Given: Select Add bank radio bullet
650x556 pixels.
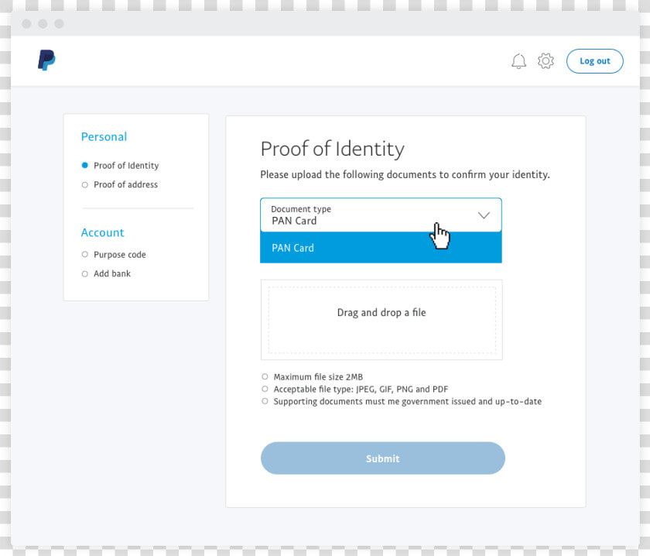Looking at the screenshot, I should [x=85, y=274].
